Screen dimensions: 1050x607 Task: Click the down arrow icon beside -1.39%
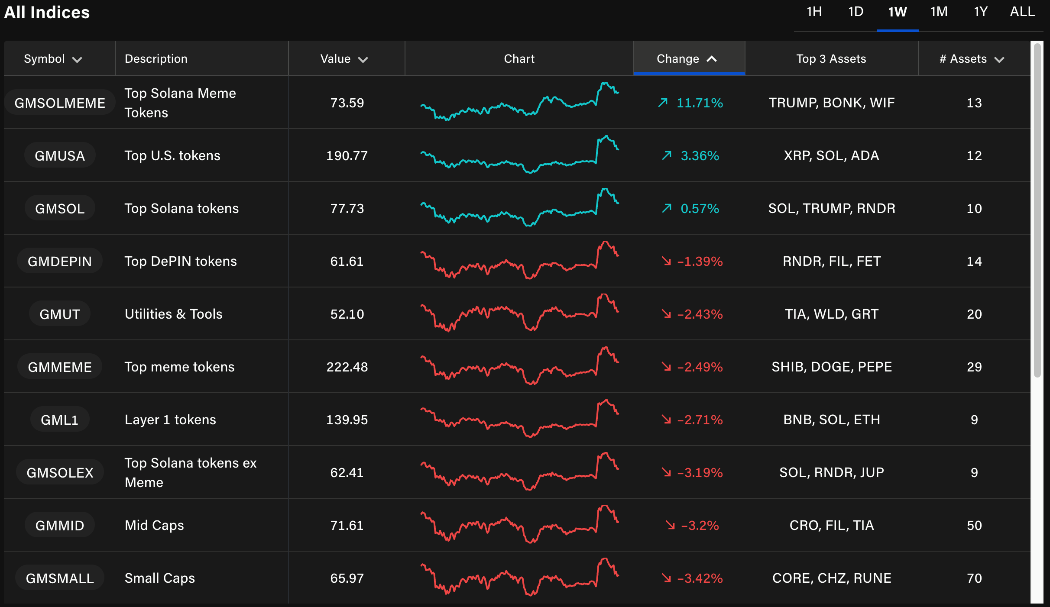click(666, 261)
